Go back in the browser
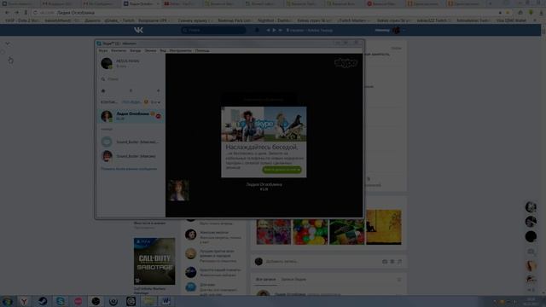 [8, 13]
